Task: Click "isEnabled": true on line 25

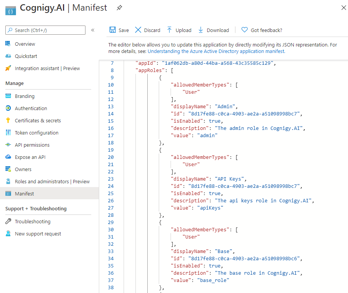Action: point(197,194)
